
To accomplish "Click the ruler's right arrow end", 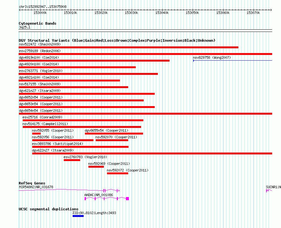I will click(271, 10).
